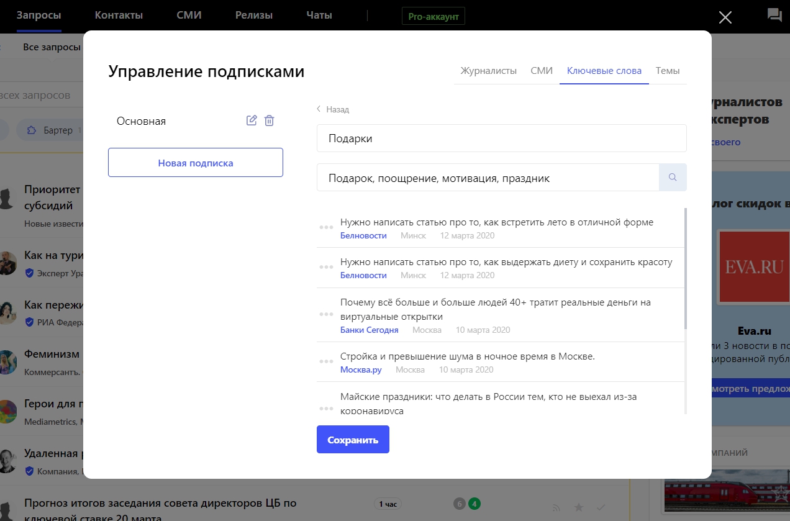Switch to the Журналисты tab

click(x=488, y=71)
